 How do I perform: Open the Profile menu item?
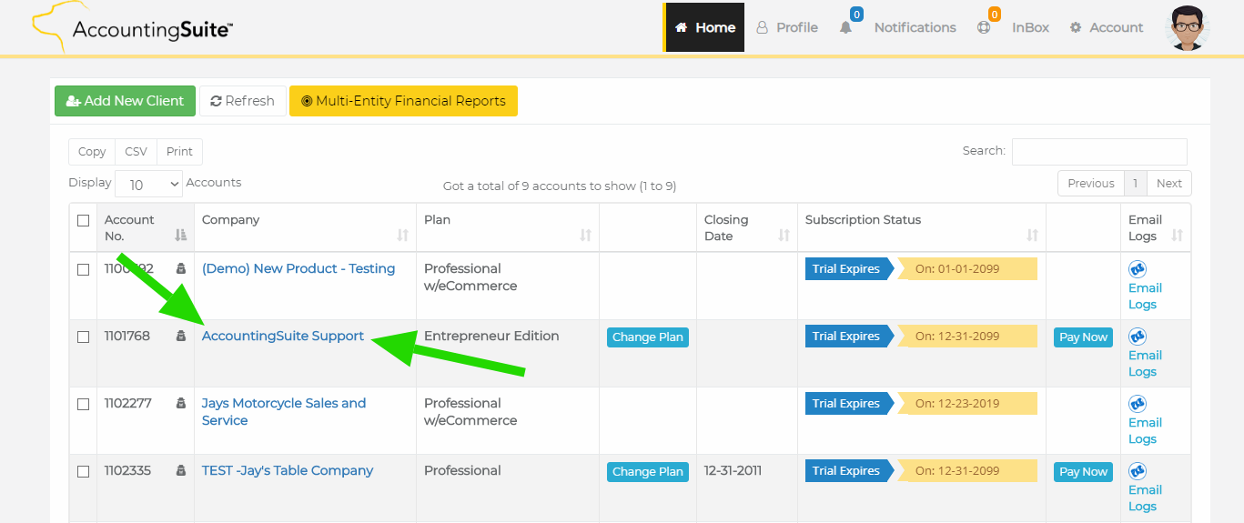click(x=787, y=27)
